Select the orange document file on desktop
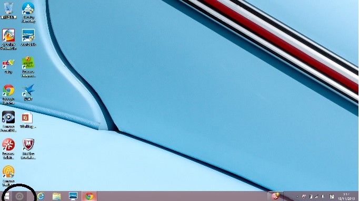Screen dimensions: 359x201 click(x=28, y=120)
